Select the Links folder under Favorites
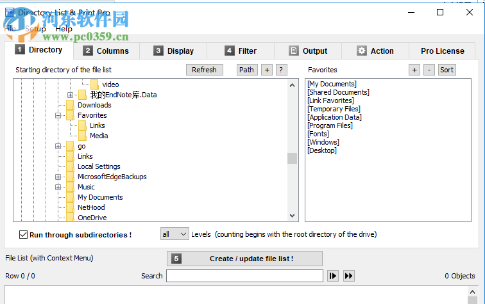 click(x=97, y=125)
